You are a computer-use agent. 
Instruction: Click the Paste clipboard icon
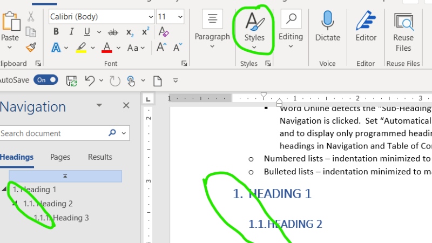pyautogui.click(x=10, y=21)
